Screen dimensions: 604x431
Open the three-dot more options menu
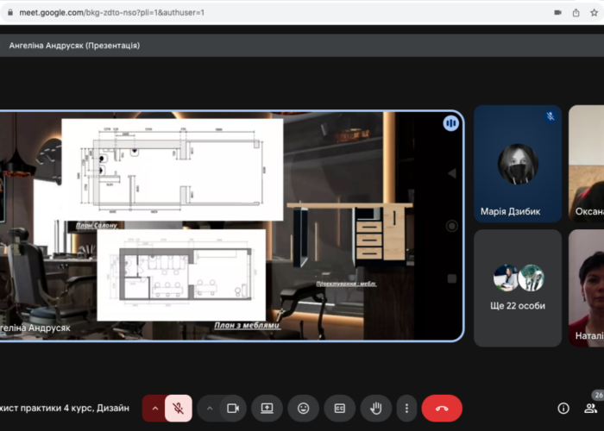pyautogui.click(x=406, y=408)
